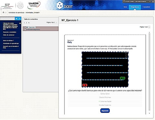Click the document icon beside Evaluación diagnóstica

point(26,30)
